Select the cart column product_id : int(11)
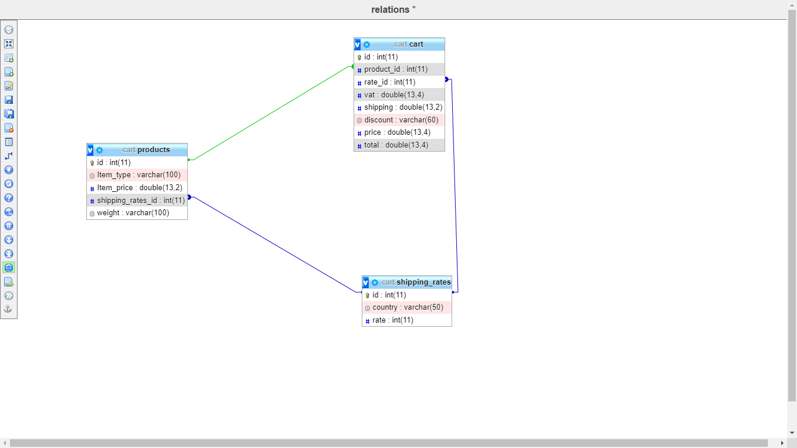 (x=399, y=69)
